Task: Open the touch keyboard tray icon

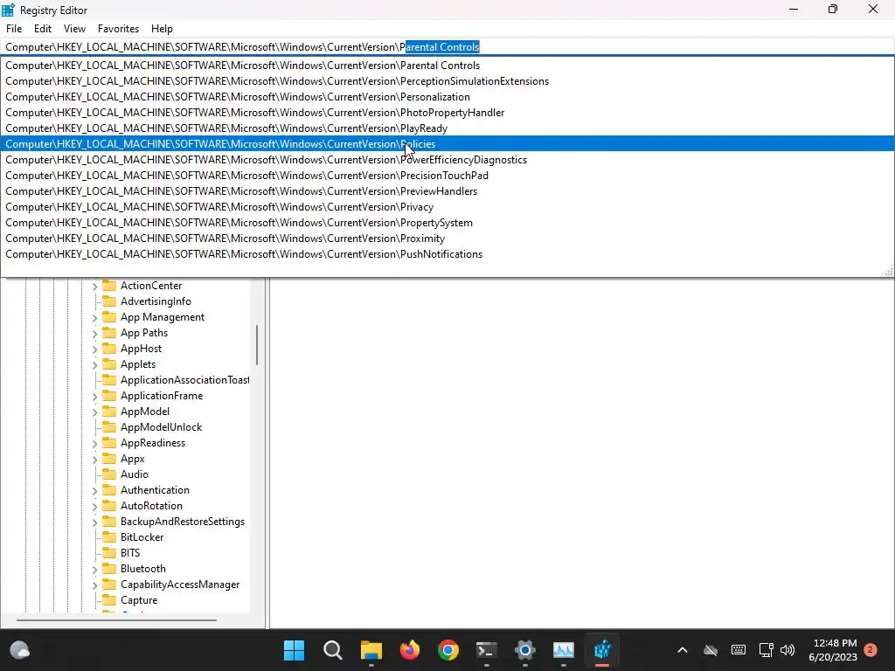Action: point(738,650)
